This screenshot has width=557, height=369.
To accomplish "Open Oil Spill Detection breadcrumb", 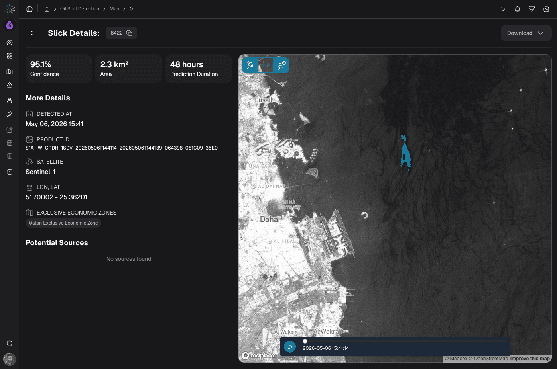I will click(x=80, y=9).
